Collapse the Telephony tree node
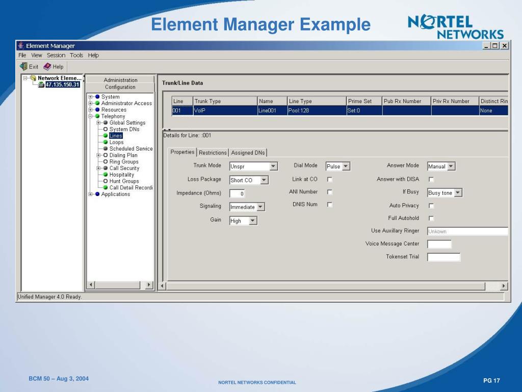Image resolution: width=522 pixels, height=392 pixels. (90, 116)
